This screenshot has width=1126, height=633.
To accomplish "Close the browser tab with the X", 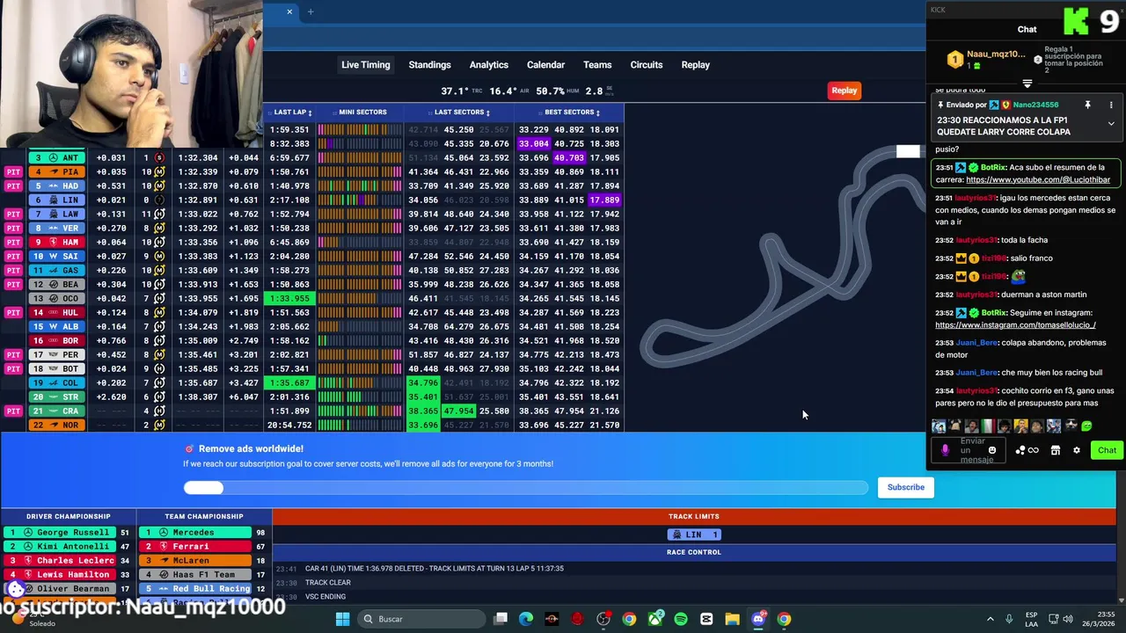I will pyautogui.click(x=289, y=11).
